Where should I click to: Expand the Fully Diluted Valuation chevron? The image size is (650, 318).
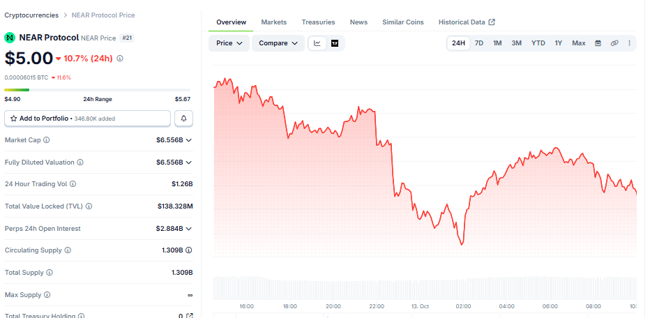pyautogui.click(x=188, y=162)
